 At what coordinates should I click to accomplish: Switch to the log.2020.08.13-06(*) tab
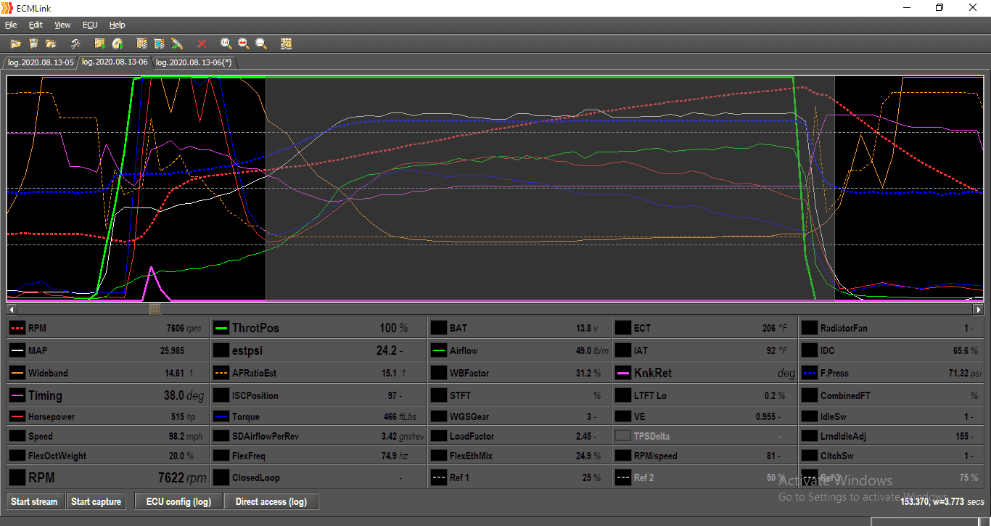(x=194, y=62)
